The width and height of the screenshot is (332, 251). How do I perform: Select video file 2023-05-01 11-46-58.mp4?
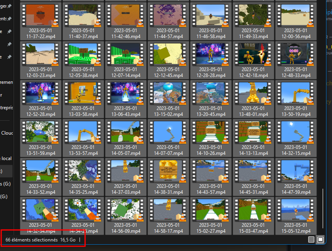coord(211,21)
